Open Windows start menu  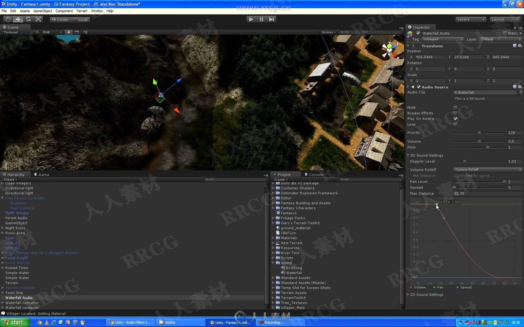pyautogui.click(x=15, y=322)
